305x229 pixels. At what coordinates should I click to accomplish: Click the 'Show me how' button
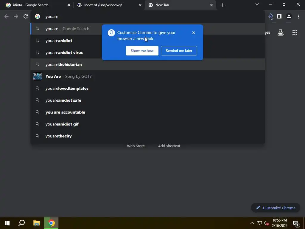(142, 51)
